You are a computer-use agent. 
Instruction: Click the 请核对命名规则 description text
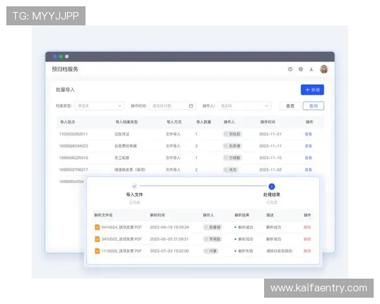click(x=279, y=251)
